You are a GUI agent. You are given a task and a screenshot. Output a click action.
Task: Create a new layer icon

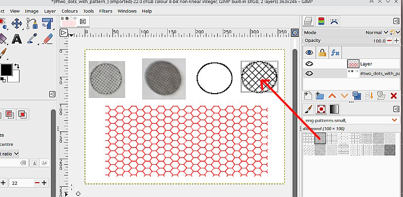click(x=308, y=96)
